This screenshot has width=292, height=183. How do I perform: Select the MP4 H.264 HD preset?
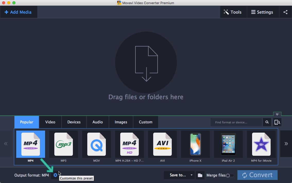pos(130,144)
